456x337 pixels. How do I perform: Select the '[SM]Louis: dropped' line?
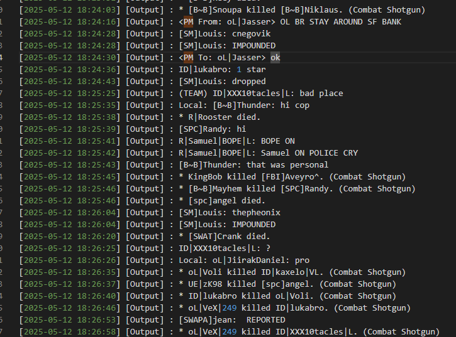(x=143, y=82)
